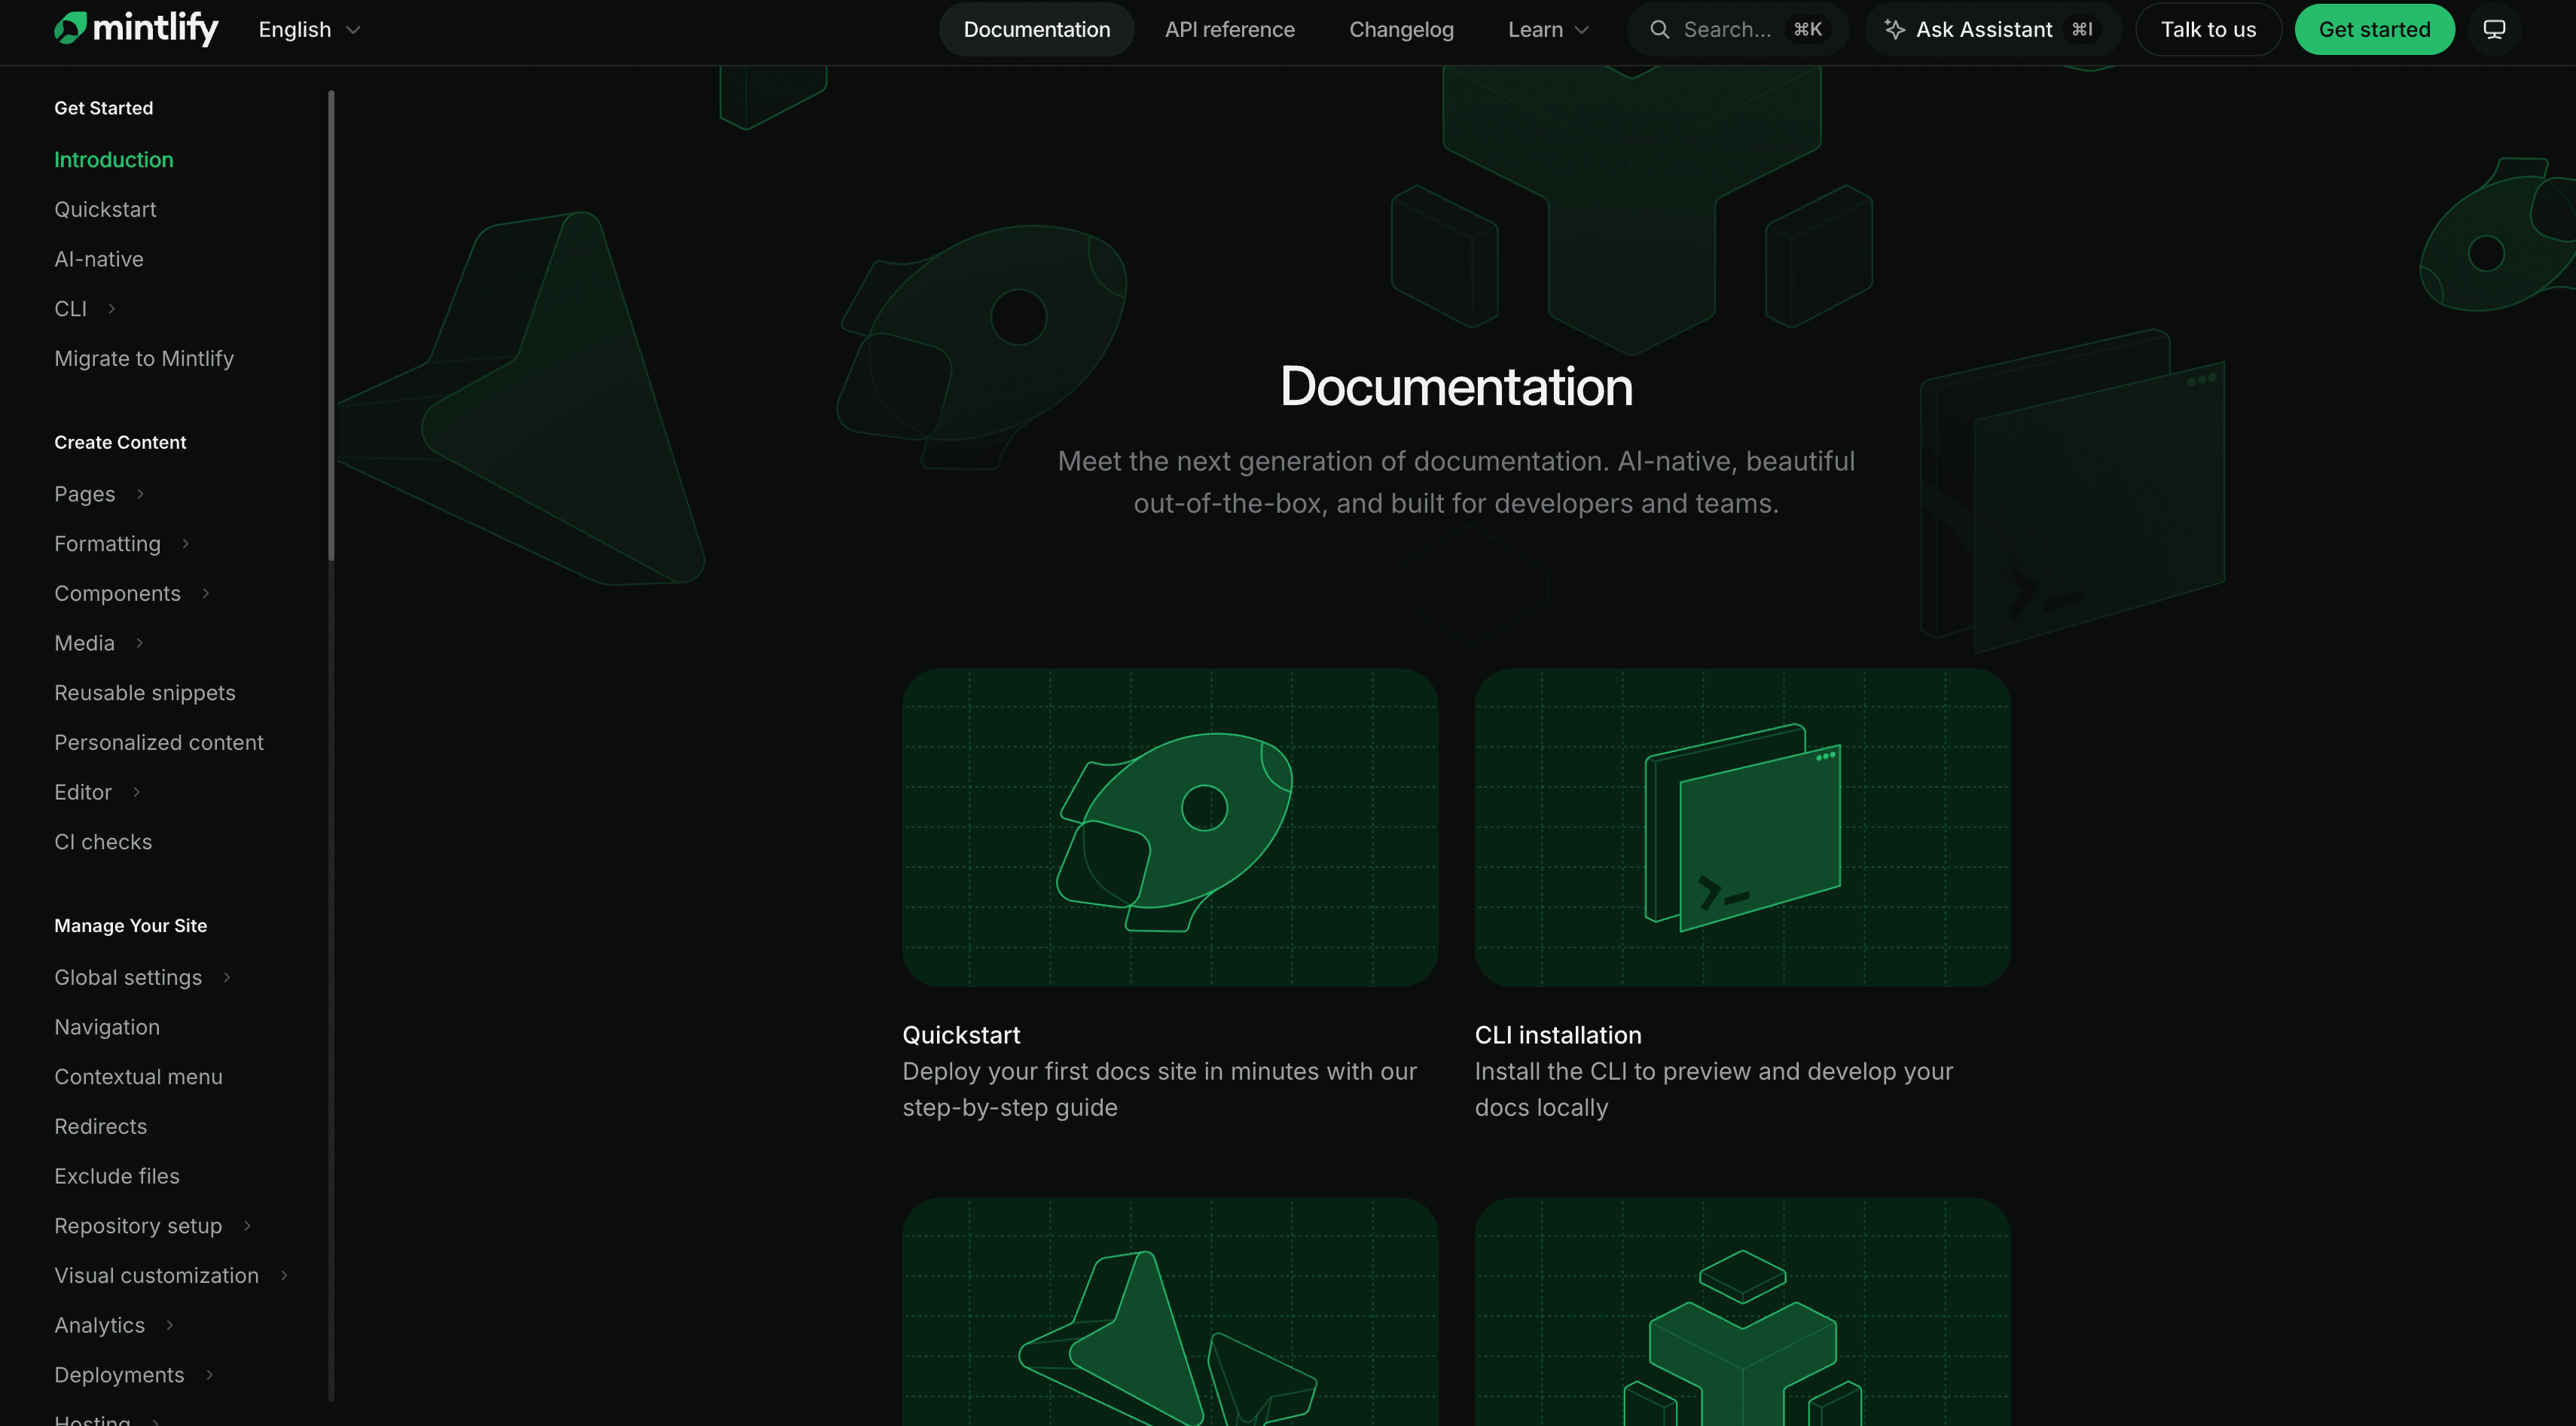Expand Visual customization sidebar group
This screenshot has width=2576, height=1426.
coord(171,1276)
